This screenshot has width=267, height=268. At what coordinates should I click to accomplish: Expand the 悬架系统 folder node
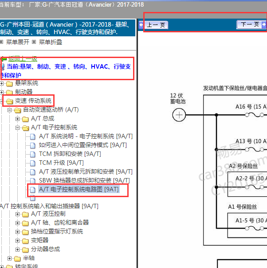click(1, 84)
